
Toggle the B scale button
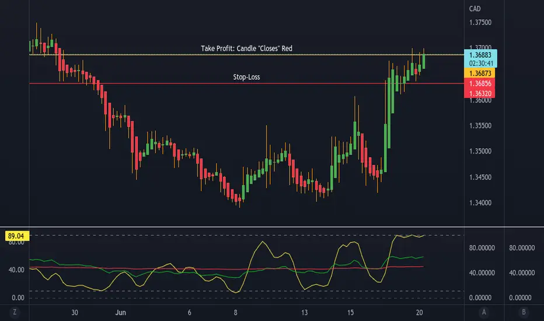(524, 312)
